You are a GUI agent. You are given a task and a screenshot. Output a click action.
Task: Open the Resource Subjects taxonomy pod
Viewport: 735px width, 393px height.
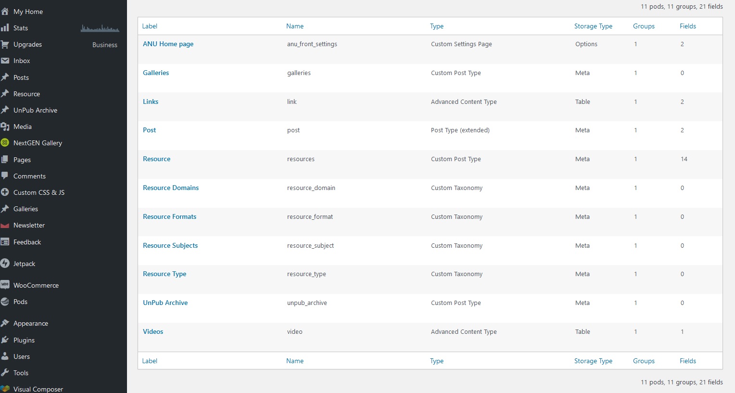click(x=170, y=245)
